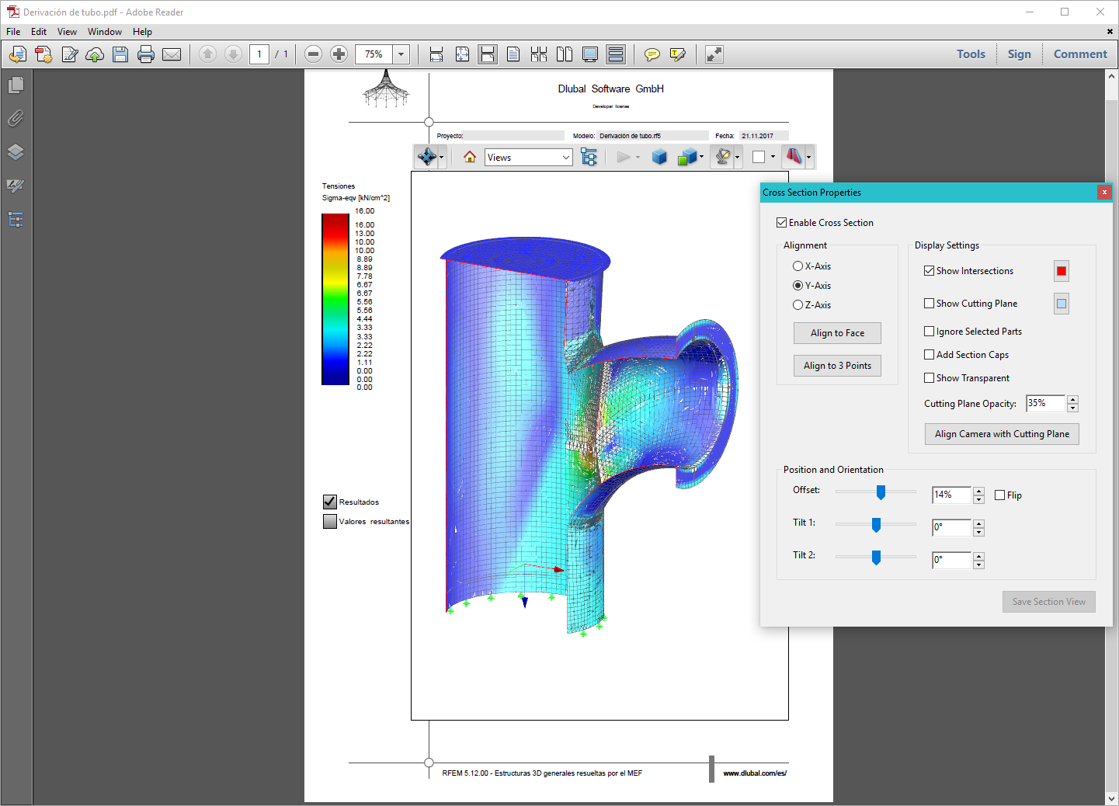1119x806 pixels.
Task: Expand the Extra Lighting dropdown arrow
Action: point(737,158)
